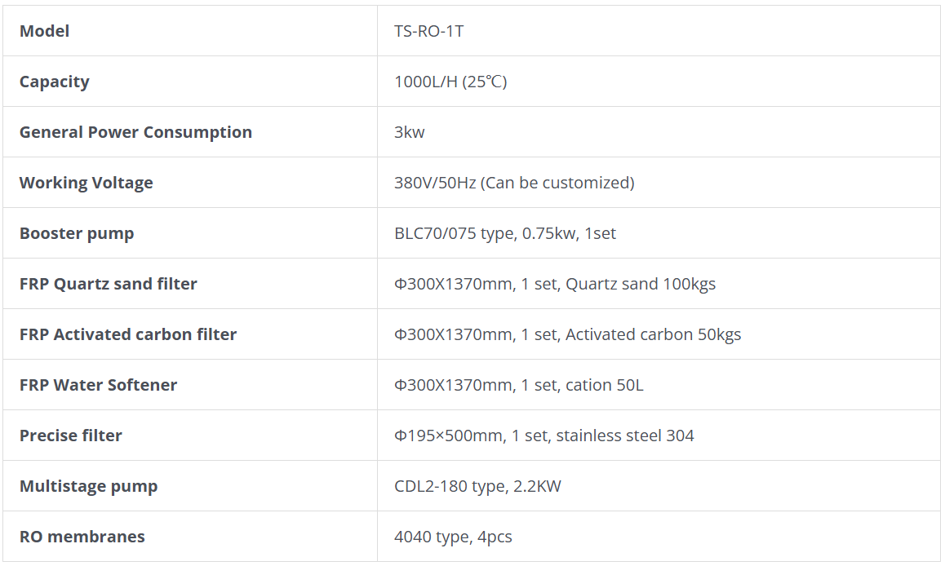Click the Booster pump label
Viewport: 945px width, 566px height.
click(x=77, y=233)
